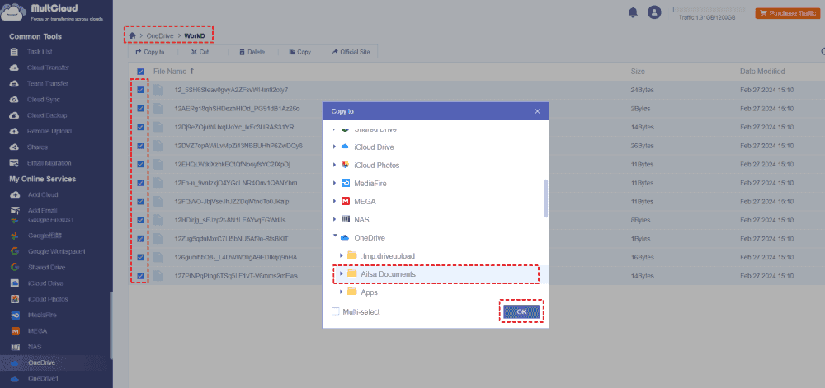
Task: Expand MEGA tree node arrow
Action: (x=335, y=201)
